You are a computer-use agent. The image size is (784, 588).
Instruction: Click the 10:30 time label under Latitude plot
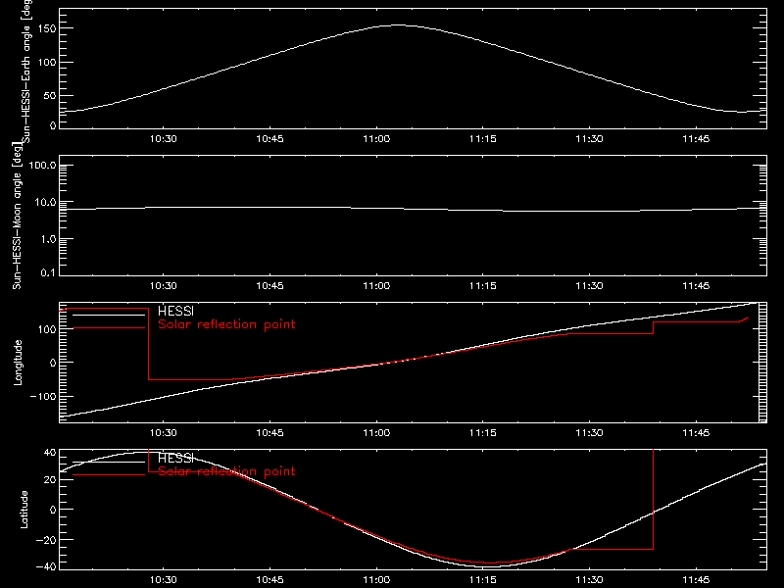(x=164, y=580)
